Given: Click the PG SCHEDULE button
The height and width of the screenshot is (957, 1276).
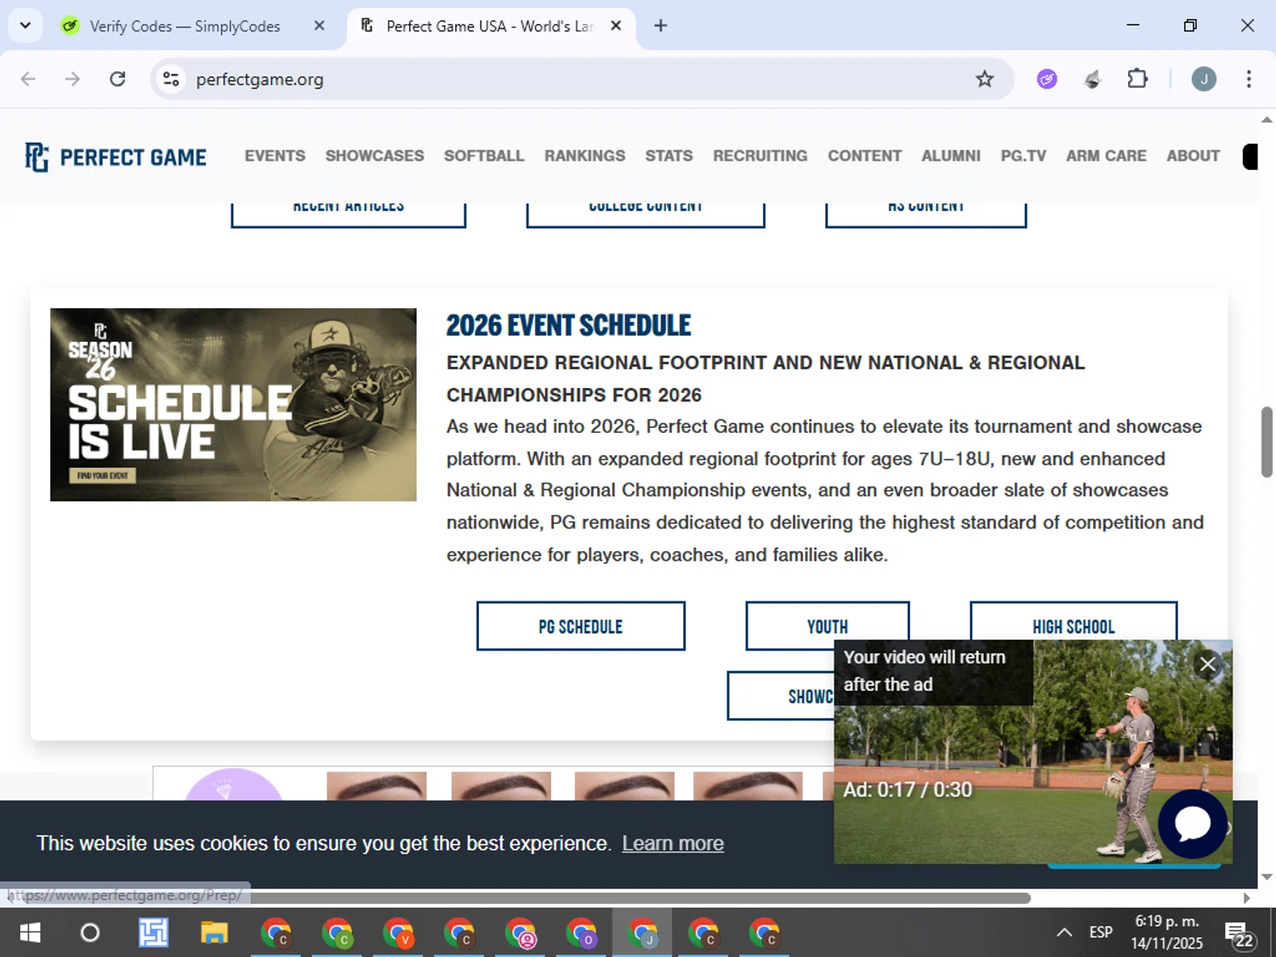Looking at the screenshot, I should (580, 626).
